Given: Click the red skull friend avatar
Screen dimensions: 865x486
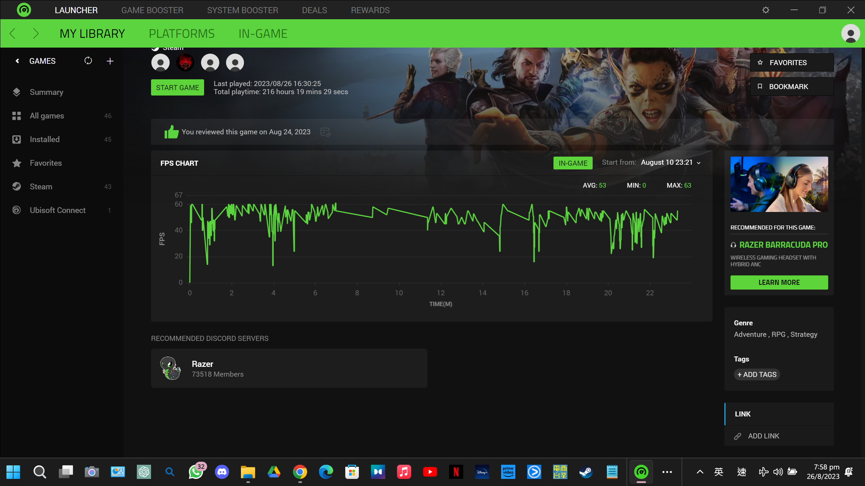Looking at the screenshot, I should (x=185, y=62).
